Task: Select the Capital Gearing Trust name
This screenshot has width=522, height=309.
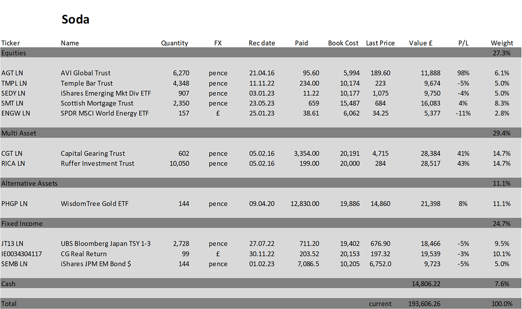Action: [93, 153]
